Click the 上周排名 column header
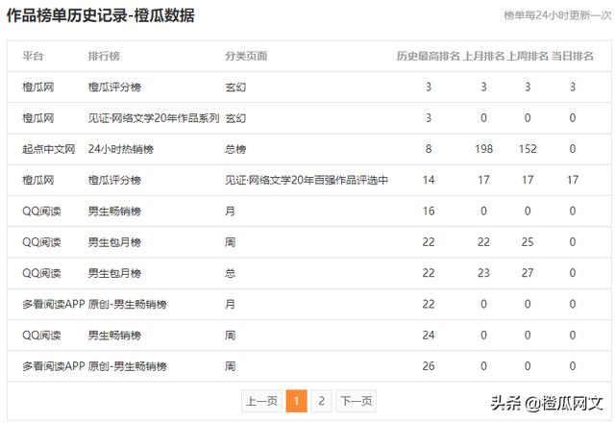 tap(528, 56)
